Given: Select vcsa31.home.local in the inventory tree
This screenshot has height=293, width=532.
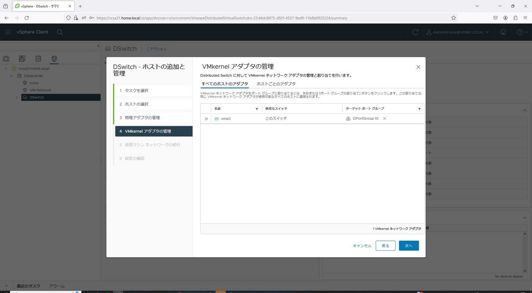Looking at the screenshot, I should tap(34, 69).
